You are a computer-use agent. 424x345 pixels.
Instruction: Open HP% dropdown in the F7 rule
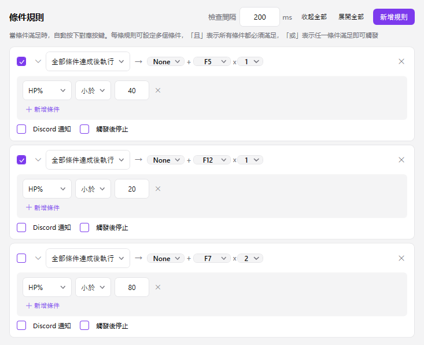47,287
